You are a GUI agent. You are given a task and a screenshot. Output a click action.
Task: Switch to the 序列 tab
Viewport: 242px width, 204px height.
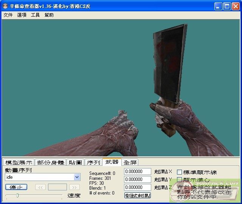(x=93, y=162)
